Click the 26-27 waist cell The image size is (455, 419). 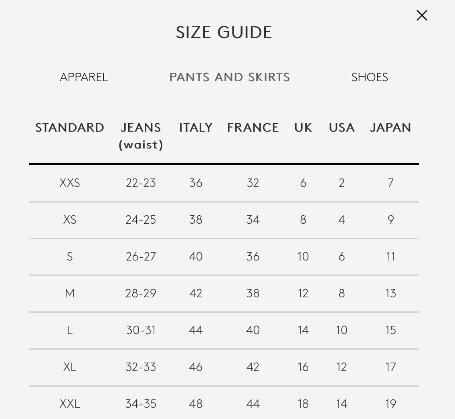click(141, 257)
